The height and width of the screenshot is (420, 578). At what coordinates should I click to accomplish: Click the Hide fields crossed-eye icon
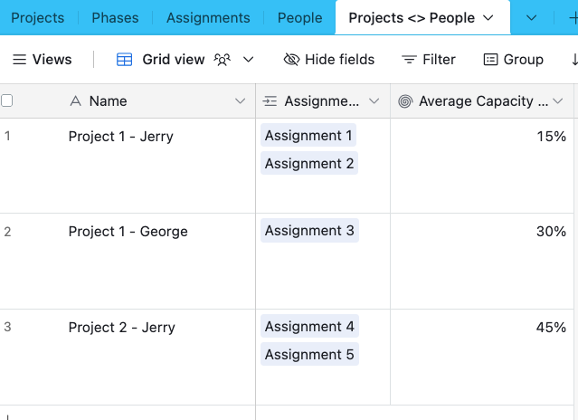click(291, 60)
